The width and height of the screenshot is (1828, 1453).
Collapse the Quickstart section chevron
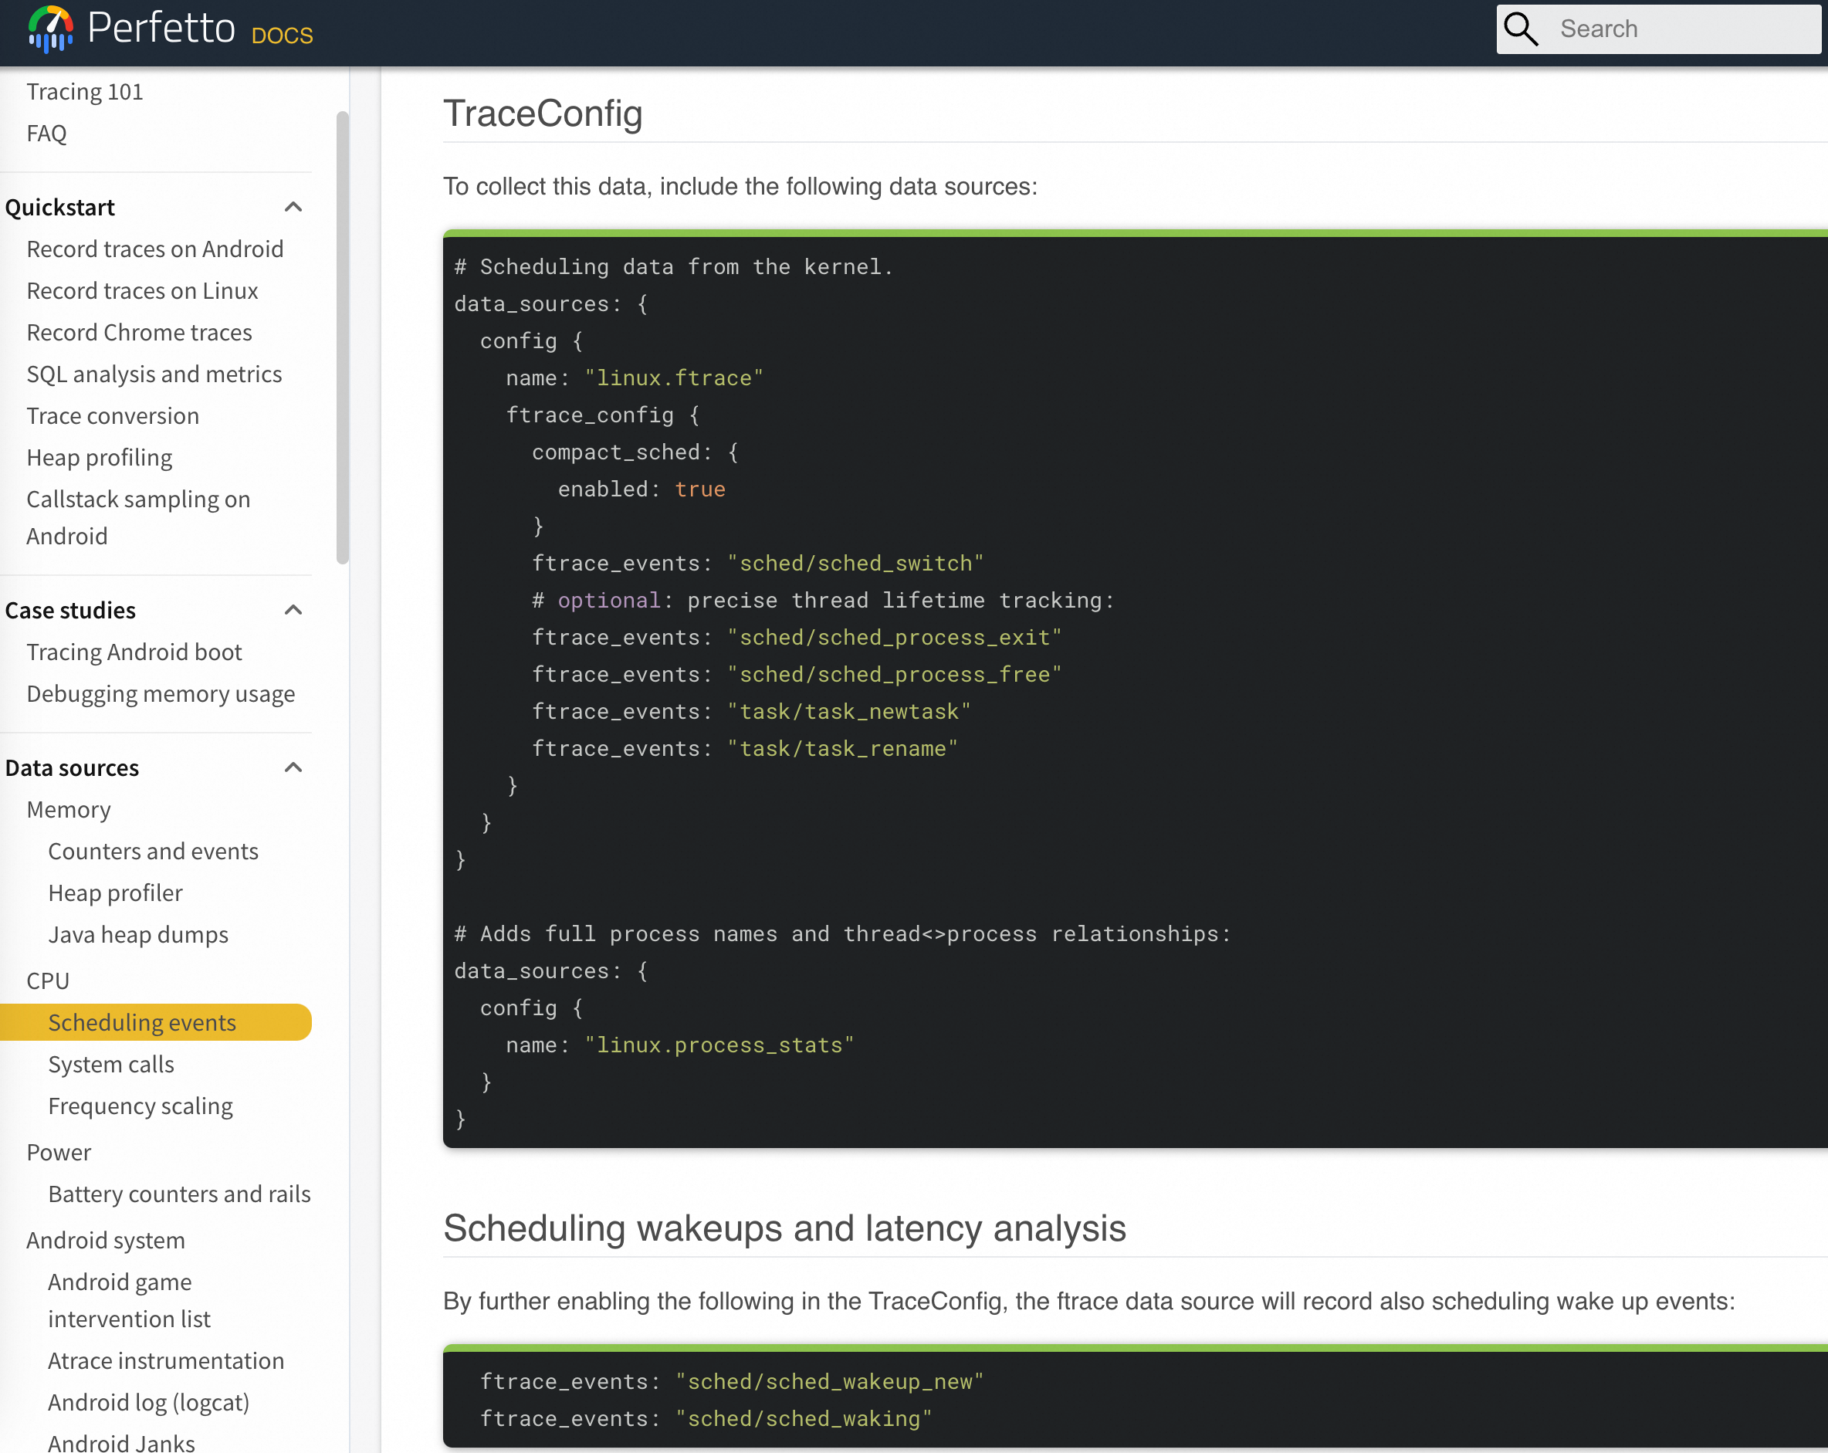point(293,208)
